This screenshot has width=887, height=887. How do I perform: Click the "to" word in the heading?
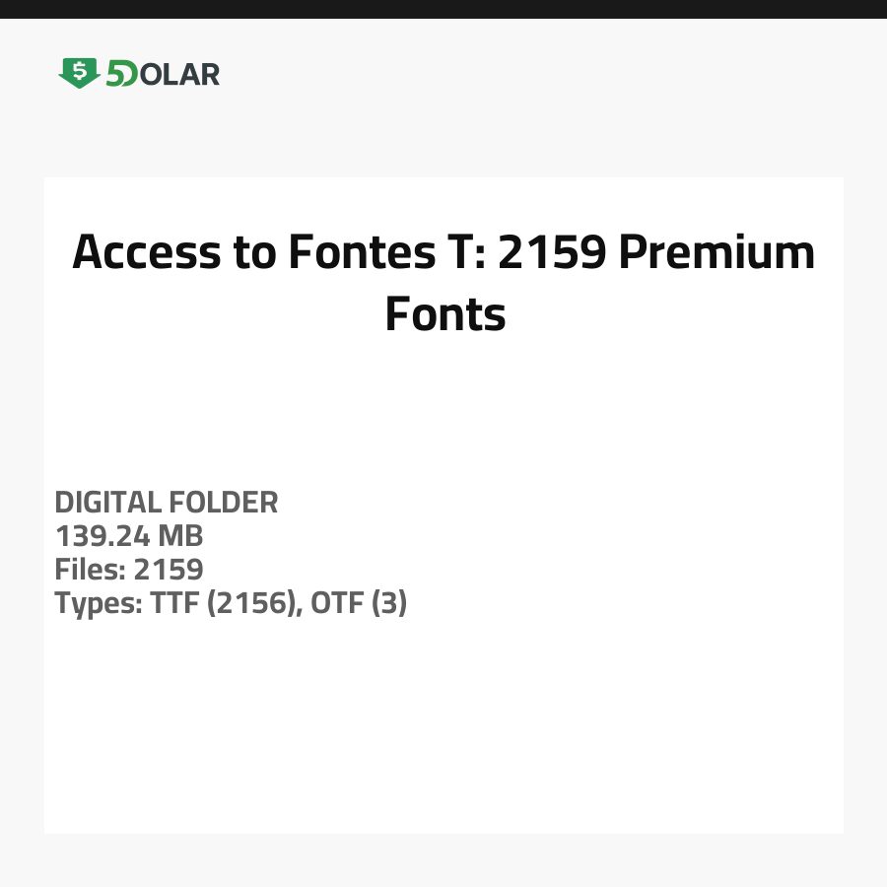click(255, 252)
